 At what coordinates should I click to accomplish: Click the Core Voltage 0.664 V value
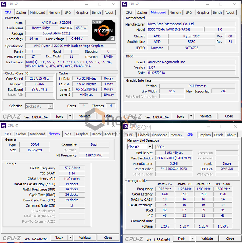(x=77, y=39)
